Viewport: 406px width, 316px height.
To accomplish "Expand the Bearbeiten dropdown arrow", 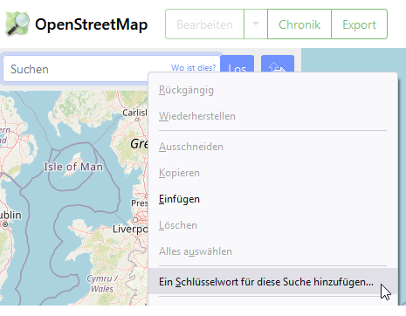I will click(x=256, y=24).
